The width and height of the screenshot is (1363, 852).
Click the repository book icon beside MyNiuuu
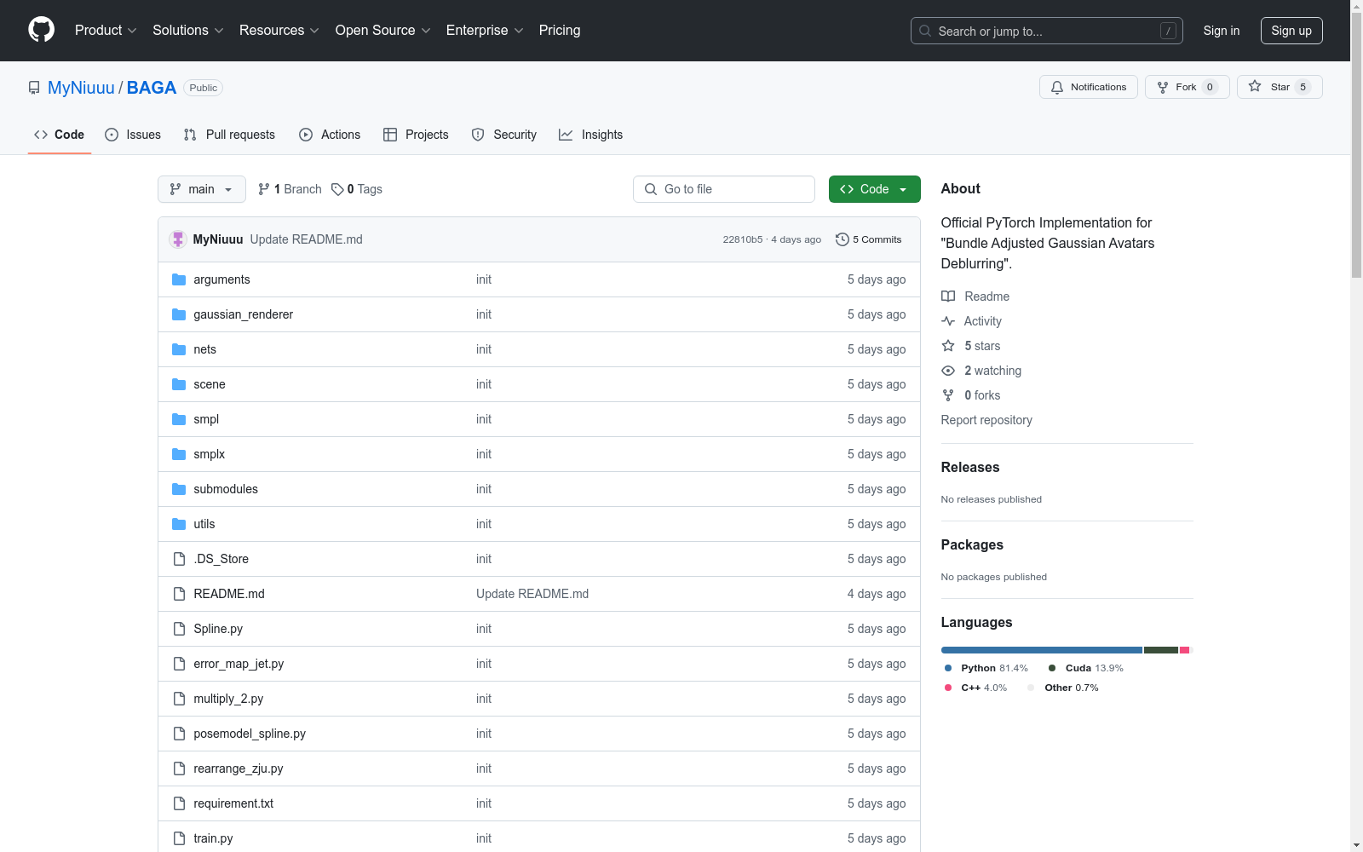[x=34, y=88]
